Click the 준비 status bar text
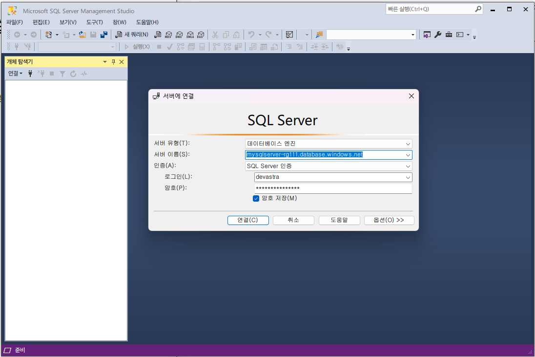 tap(20, 350)
